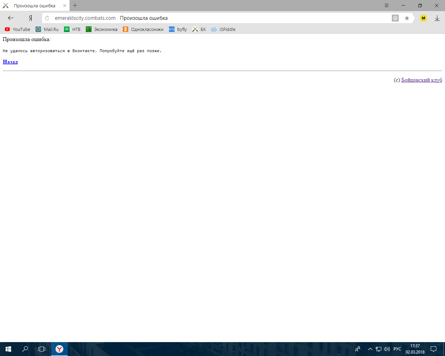The height and width of the screenshot is (356, 445).
Task: Open the People icon in taskbar
Action: tap(358, 349)
